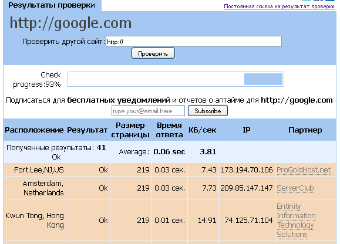Open the permanent link to check result

click(x=279, y=6)
